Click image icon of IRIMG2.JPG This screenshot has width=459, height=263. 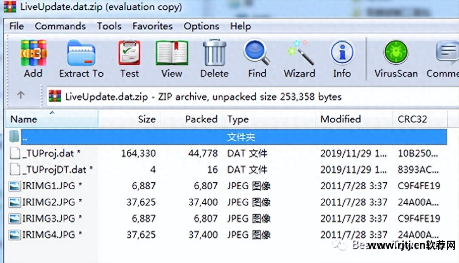click(14, 202)
